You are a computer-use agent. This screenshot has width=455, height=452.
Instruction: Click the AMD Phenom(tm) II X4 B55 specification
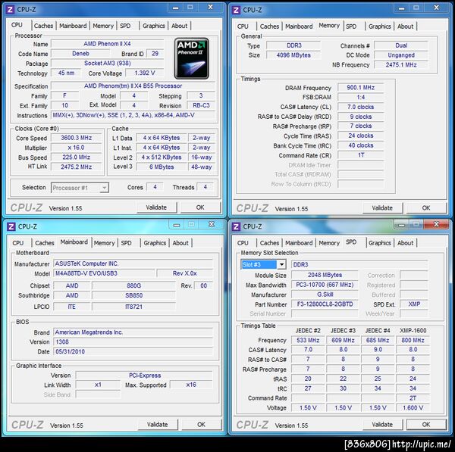tap(133, 86)
